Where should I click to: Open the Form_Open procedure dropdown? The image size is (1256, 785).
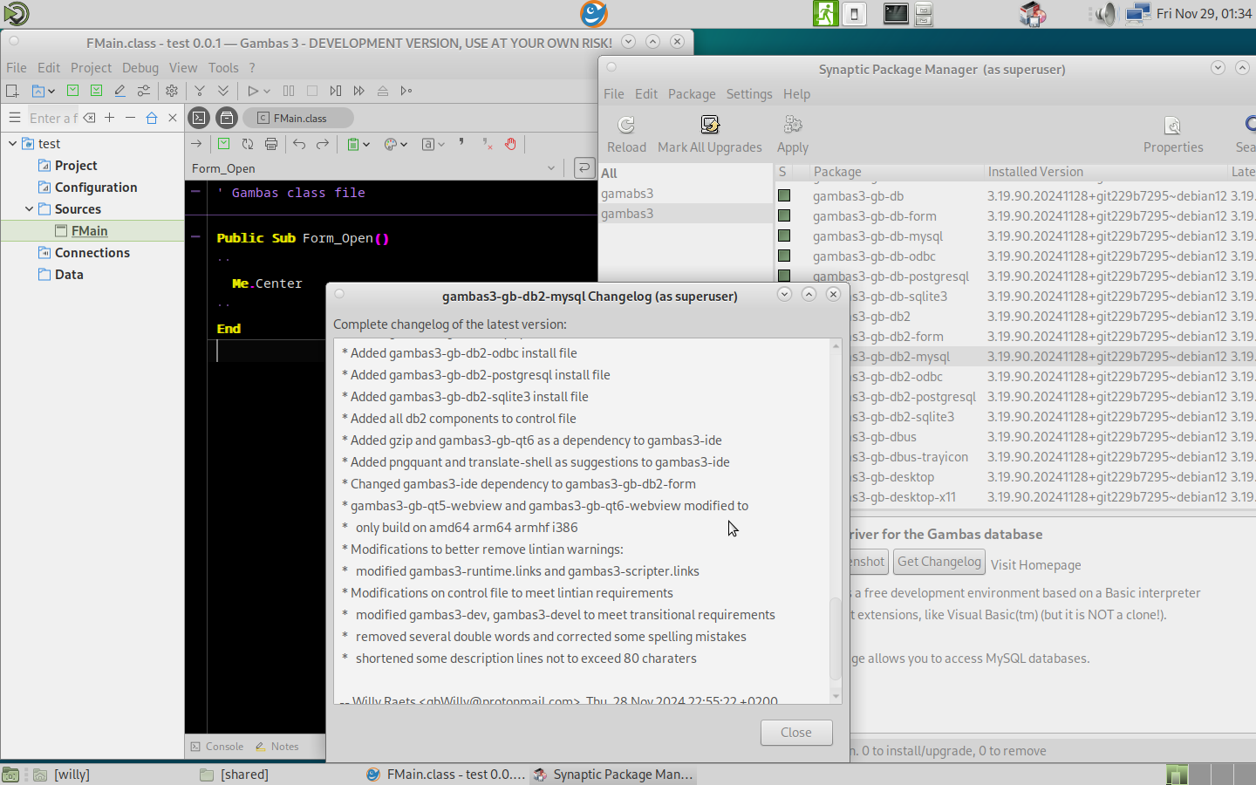551,168
